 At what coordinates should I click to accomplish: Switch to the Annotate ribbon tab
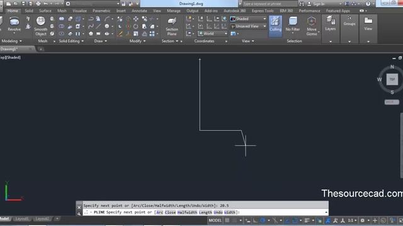139,11
